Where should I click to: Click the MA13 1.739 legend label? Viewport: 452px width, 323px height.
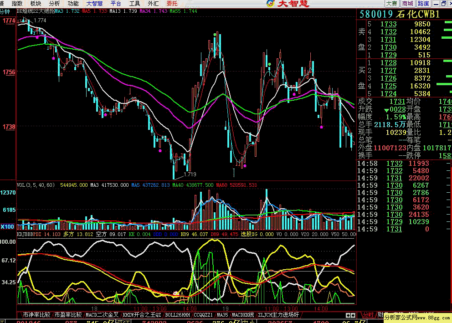123,11
